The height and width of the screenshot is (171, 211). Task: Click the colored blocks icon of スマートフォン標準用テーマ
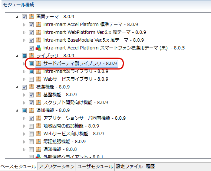pyautogui.click(x=39, y=48)
